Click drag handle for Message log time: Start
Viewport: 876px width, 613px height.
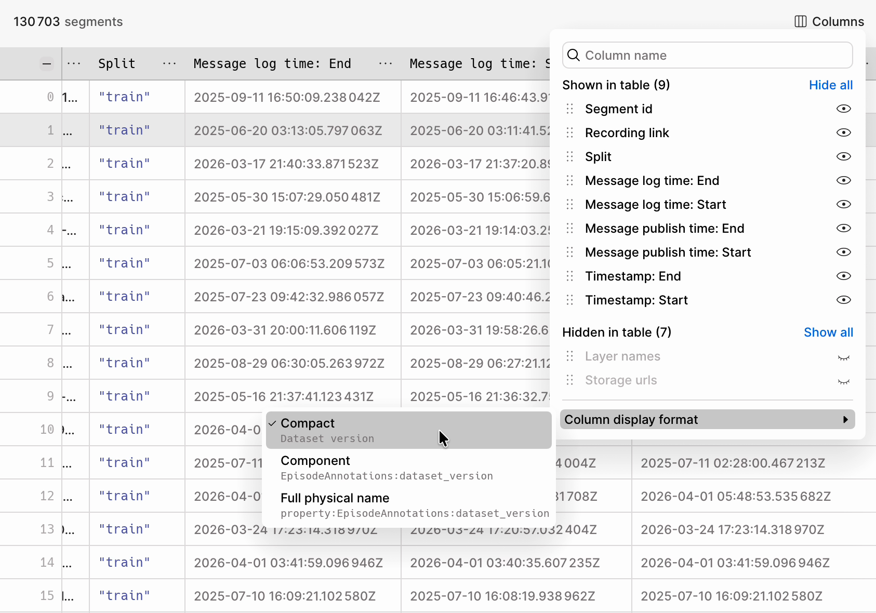570,204
